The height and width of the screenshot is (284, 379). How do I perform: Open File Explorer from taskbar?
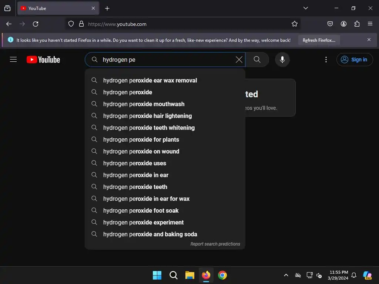(190, 275)
